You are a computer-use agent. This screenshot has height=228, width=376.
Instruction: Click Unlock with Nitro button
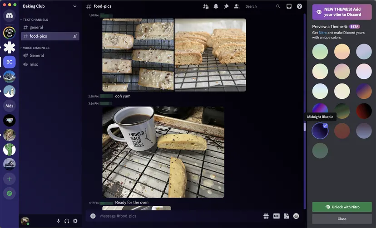(x=342, y=207)
